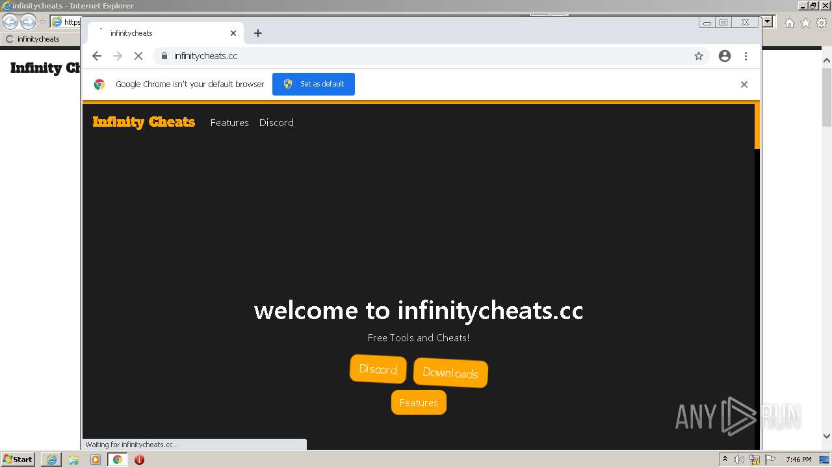
Task: Maximize the Chrome window
Action: click(723, 23)
